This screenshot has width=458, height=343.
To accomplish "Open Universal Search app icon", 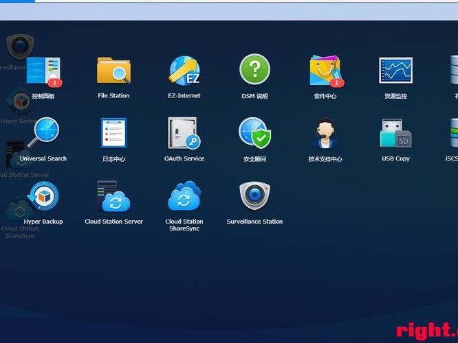I will click(43, 132).
